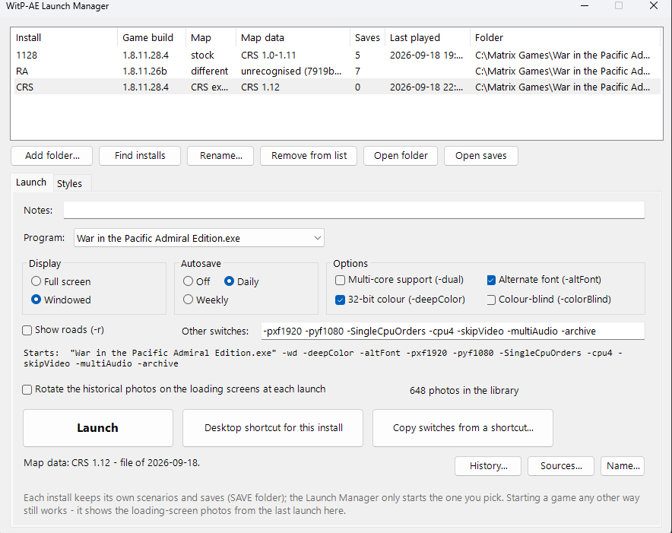Screen dimensions: 672x533
Task: Click the Add folder... button
Action: pos(52,156)
